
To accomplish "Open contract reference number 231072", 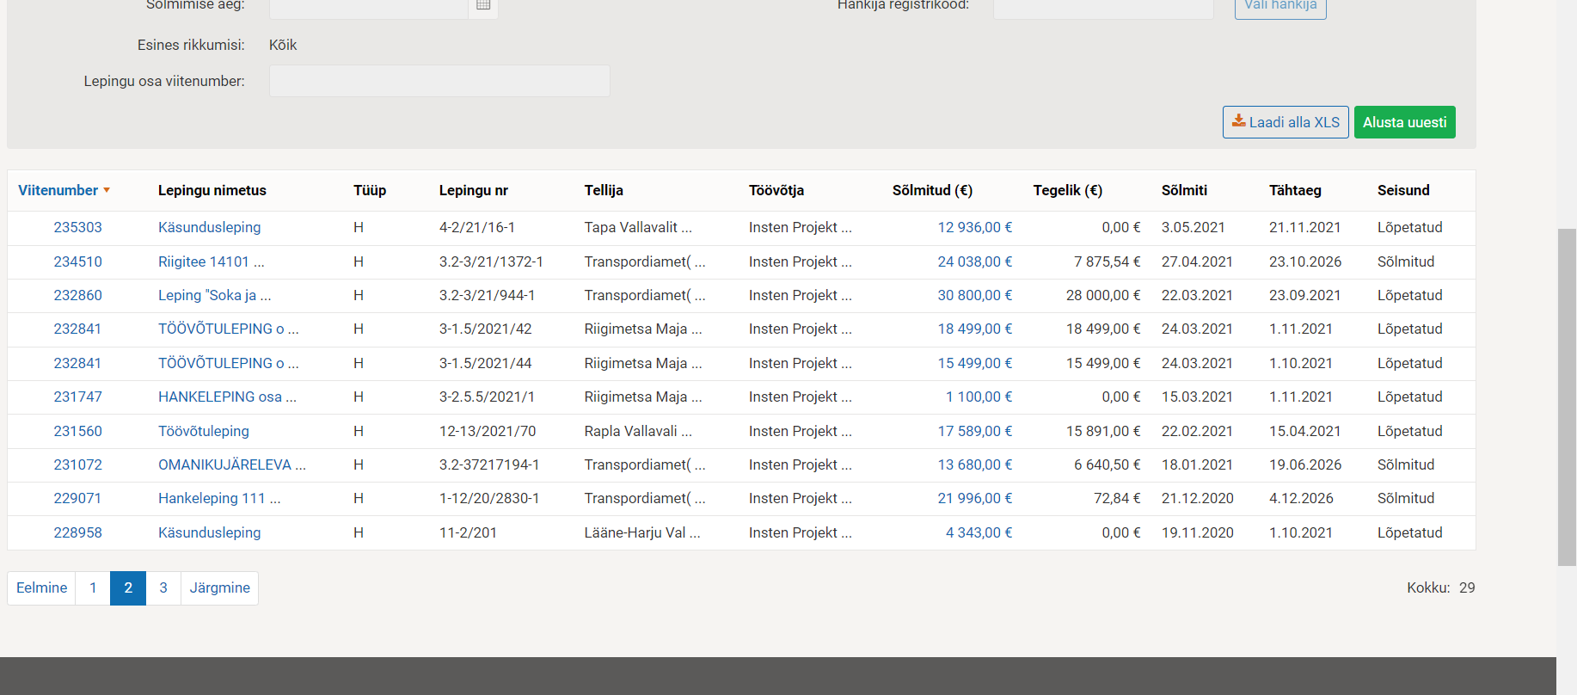I will coord(77,464).
